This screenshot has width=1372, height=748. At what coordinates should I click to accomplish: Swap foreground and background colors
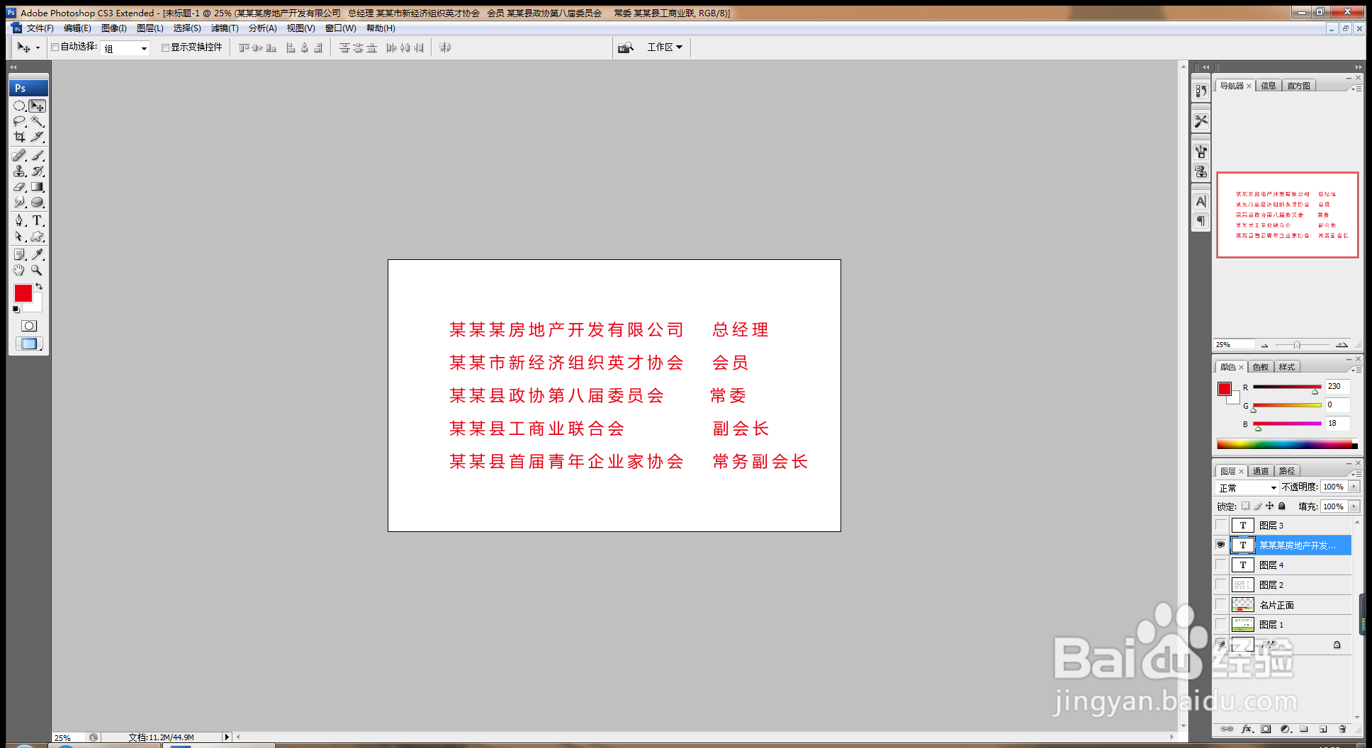pyautogui.click(x=39, y=286)
